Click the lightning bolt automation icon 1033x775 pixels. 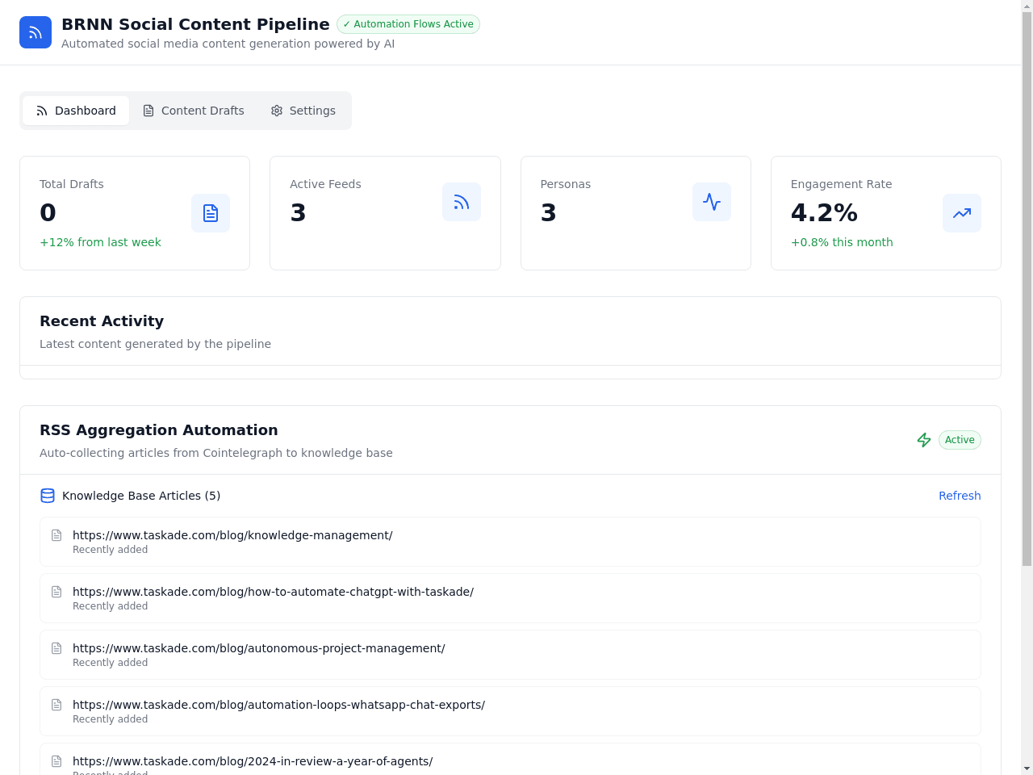point(924,440)
